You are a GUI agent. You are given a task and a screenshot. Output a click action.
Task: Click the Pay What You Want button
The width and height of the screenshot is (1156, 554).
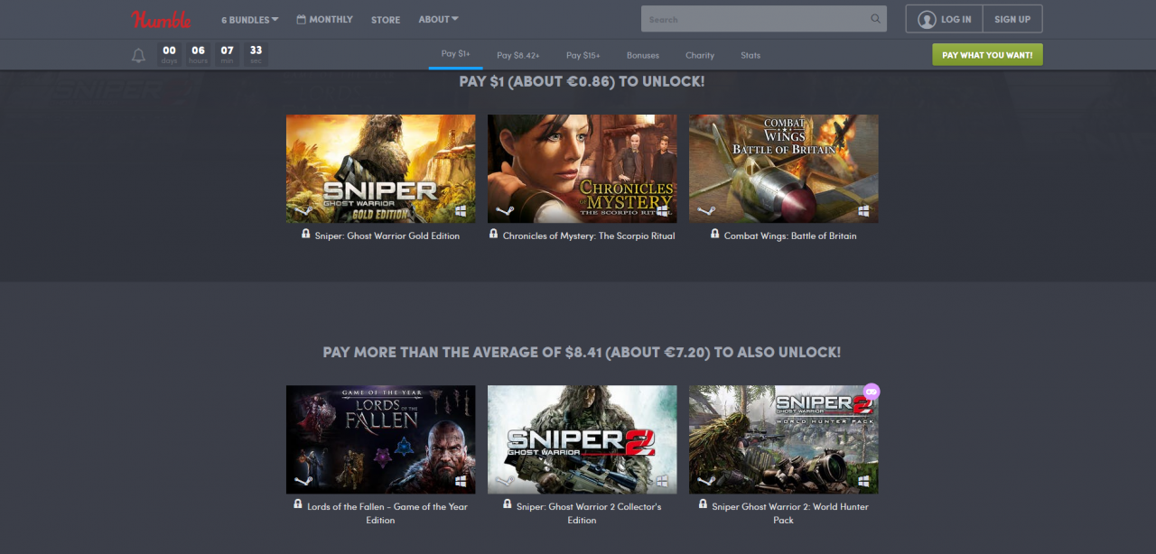(x=987, y=55)
